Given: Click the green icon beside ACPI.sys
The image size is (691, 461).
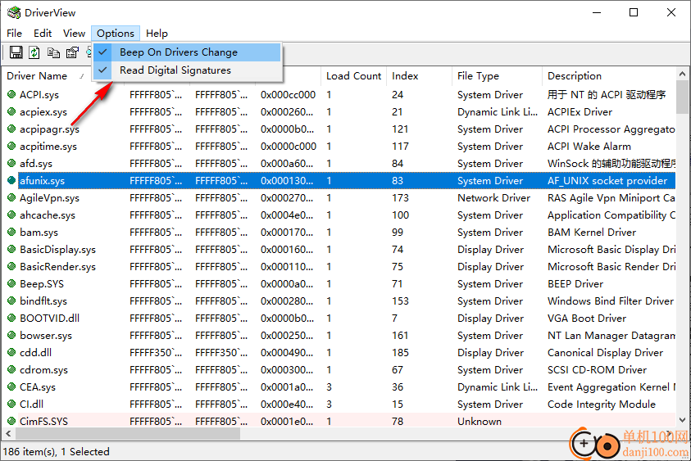Looking at the screenshot, I should click(12, 94).
